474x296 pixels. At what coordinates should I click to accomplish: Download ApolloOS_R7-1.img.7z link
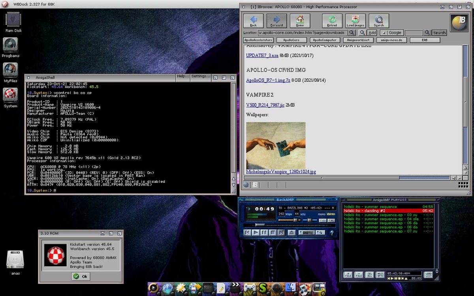coord(268,80)
